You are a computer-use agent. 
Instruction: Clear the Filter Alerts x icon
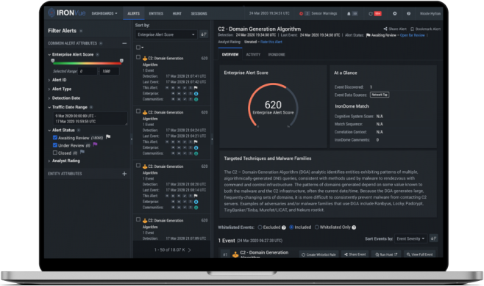[x=81, y=31]
